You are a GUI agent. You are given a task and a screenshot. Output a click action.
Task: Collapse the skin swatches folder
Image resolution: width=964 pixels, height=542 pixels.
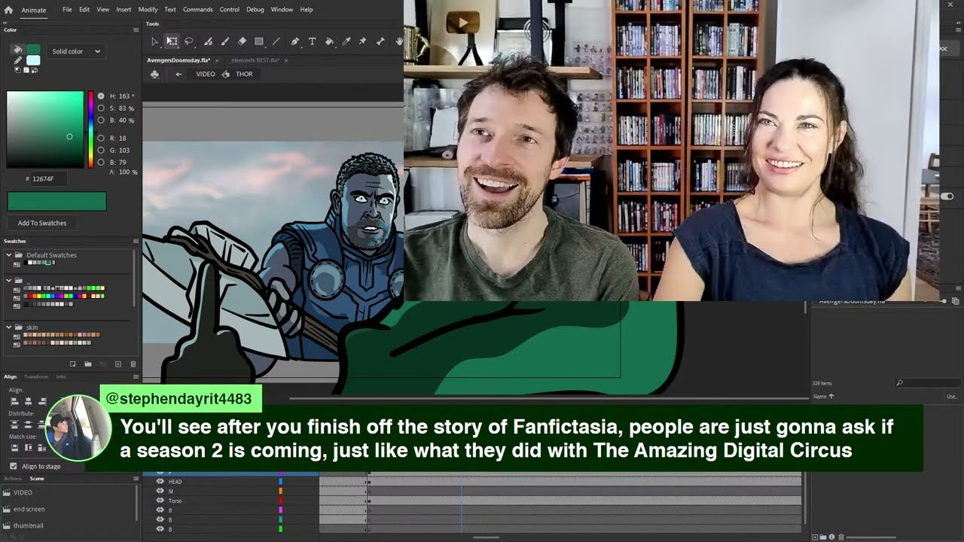8,327
